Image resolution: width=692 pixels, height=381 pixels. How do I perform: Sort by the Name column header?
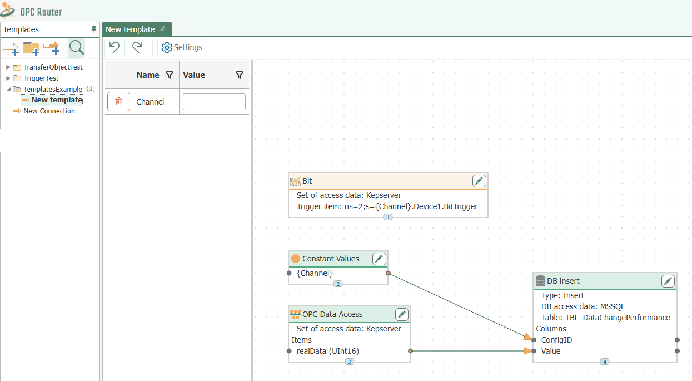[x=148, y=75]
